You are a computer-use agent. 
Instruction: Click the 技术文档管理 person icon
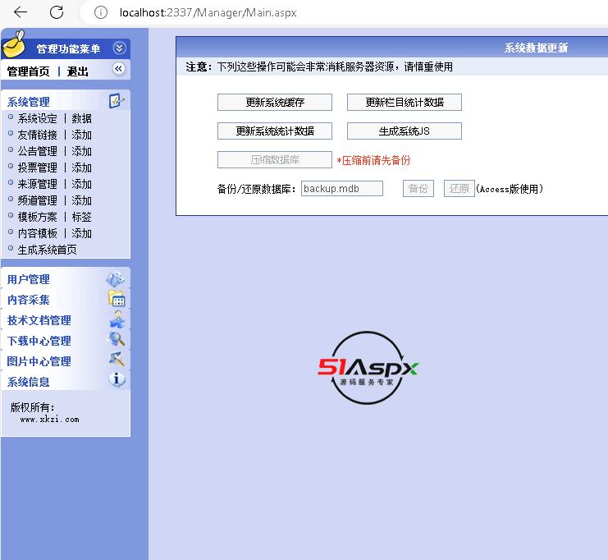[x=117, y=319]
